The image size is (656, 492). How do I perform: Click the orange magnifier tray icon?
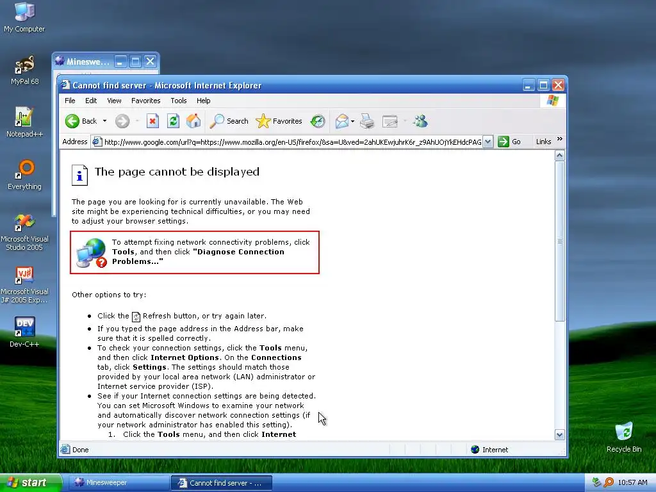pos(609,483)
